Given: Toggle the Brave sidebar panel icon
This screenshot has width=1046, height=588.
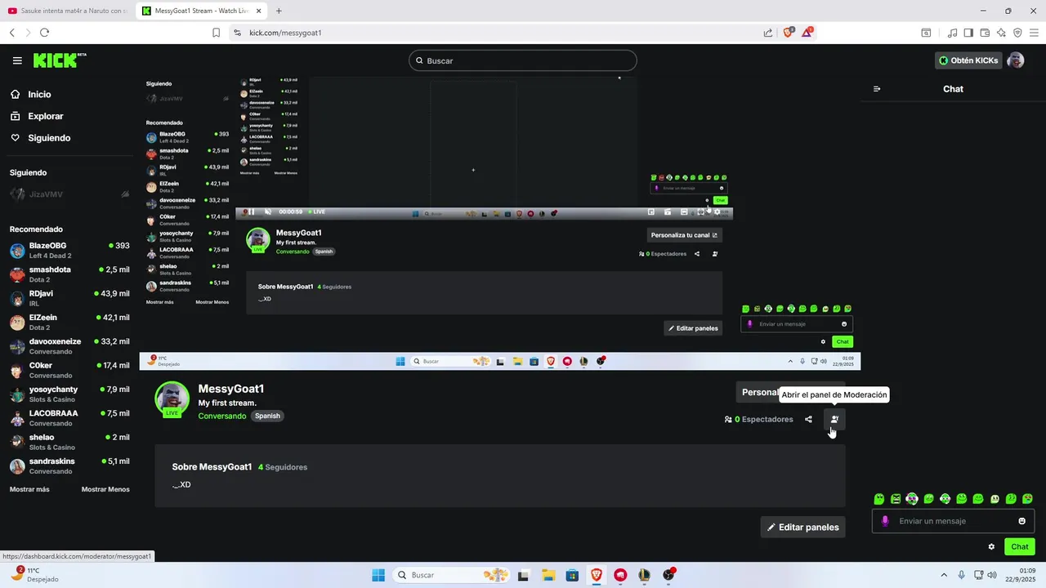Looking at the screenshot, I should [x=968, y=33].
